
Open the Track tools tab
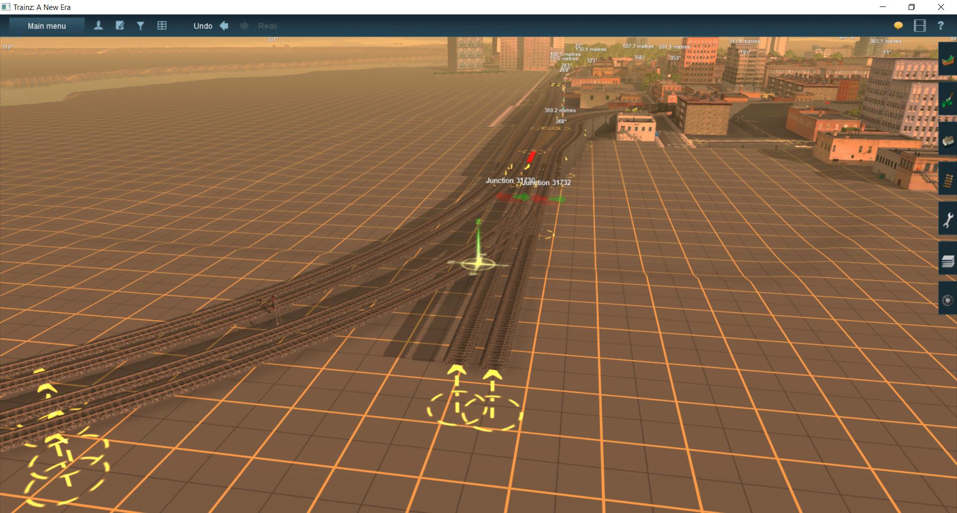948,179
